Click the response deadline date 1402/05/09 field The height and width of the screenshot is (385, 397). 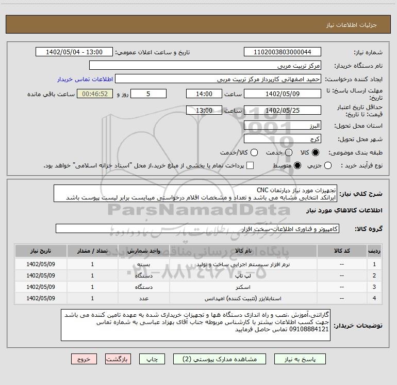coord(283,94)
